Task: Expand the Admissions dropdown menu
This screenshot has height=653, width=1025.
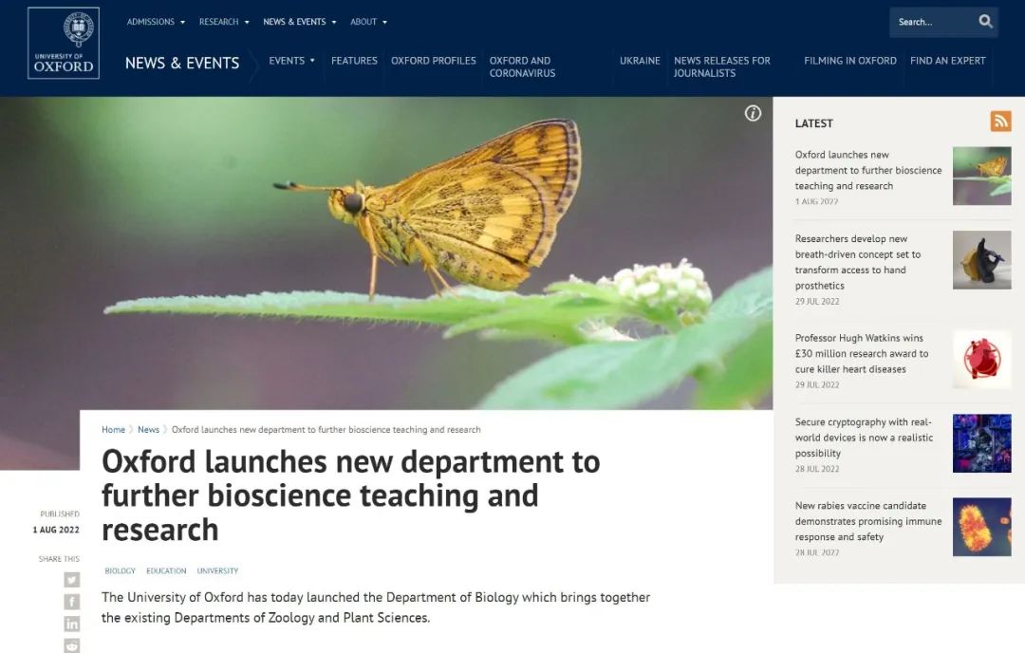Action: click(x=156, y=22)
